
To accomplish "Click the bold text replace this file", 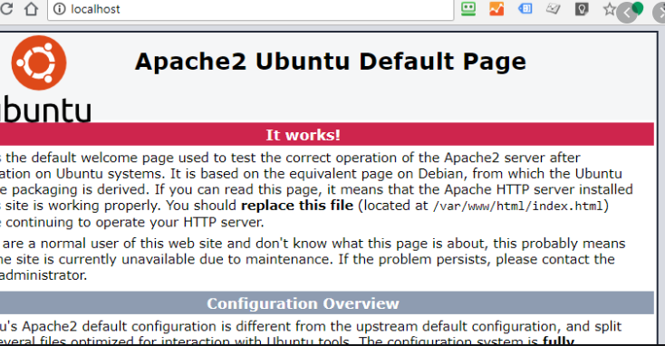I will coord(297,206).
